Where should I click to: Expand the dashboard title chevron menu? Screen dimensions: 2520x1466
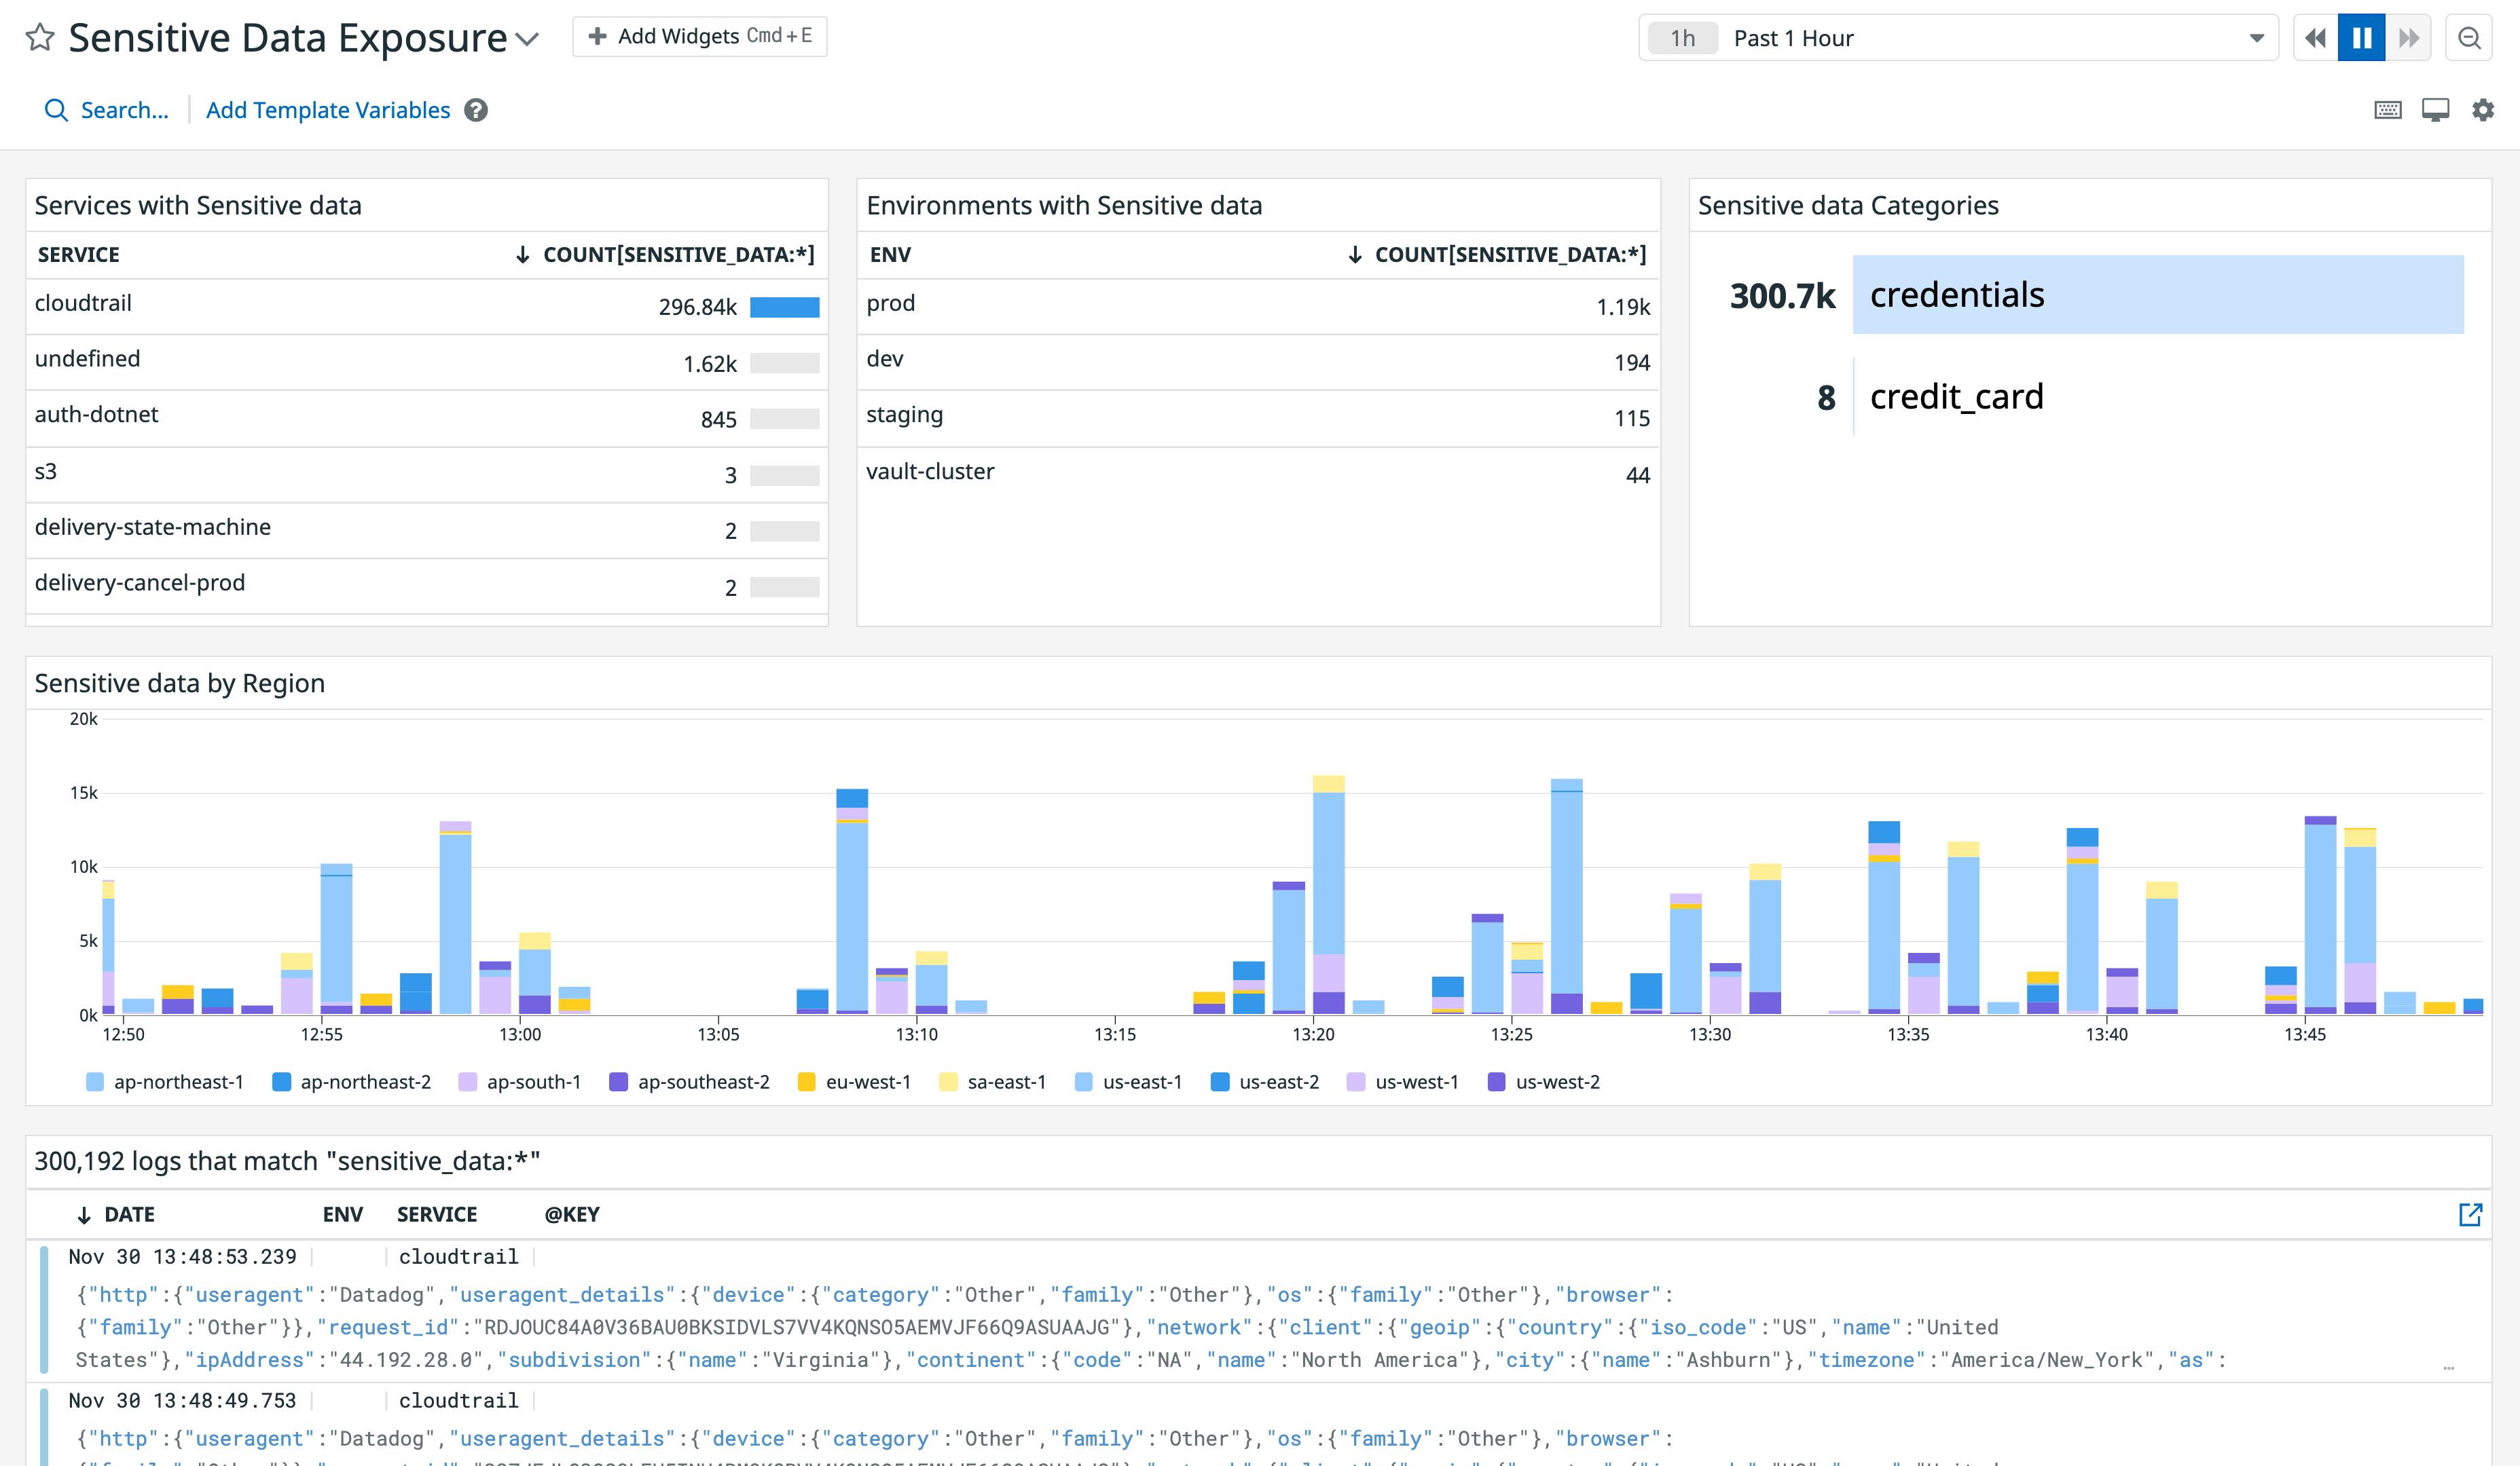tap(527, 40)
